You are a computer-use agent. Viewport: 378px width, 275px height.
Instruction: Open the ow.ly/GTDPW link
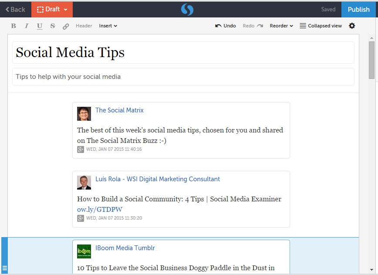(x=100, y=209)
